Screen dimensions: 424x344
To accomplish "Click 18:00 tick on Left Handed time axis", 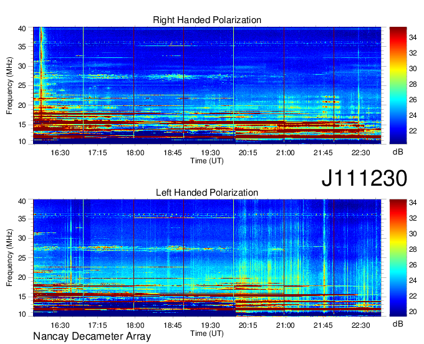I will (x=135, y=325).
